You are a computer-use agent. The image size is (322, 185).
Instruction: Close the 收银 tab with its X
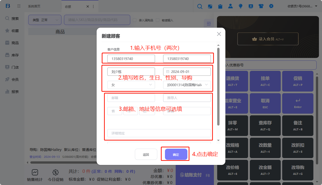click(88, 7)
